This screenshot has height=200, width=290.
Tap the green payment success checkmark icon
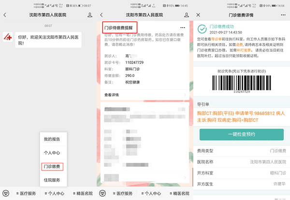(x=202, y=29)
